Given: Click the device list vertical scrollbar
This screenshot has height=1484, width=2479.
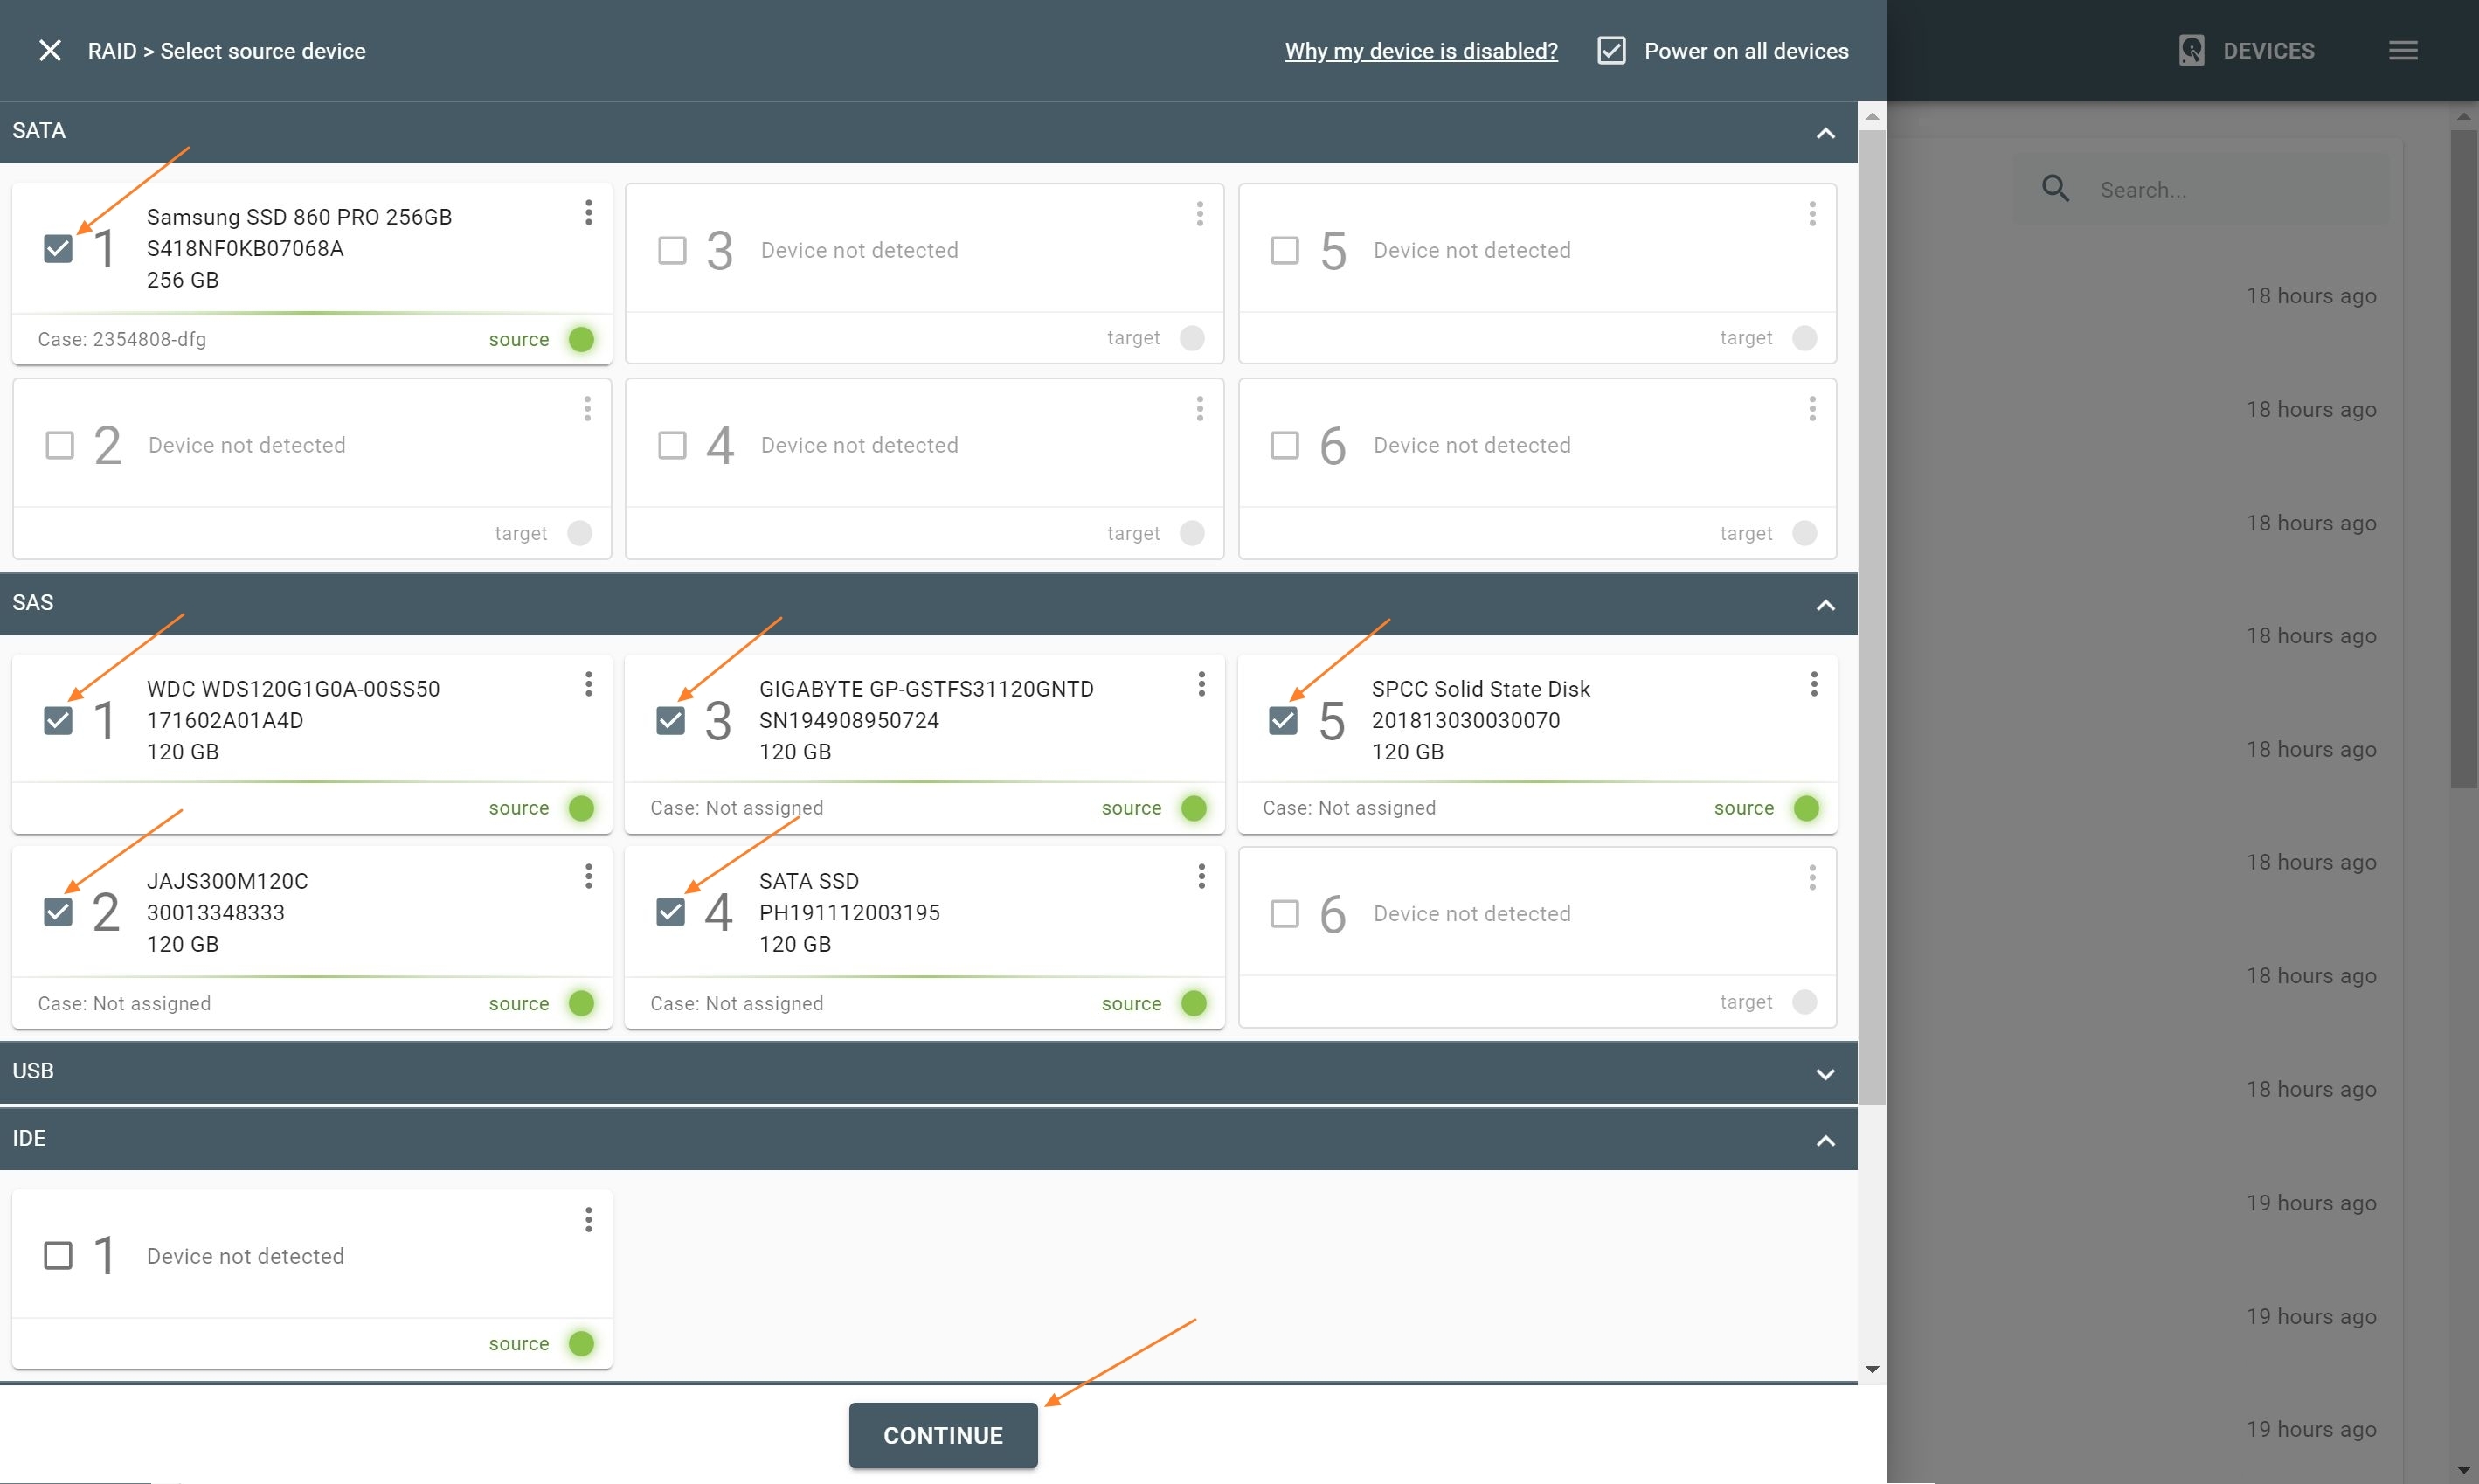Looking at the screenshot, I should pyautogui.click(x=1873, y=617).
